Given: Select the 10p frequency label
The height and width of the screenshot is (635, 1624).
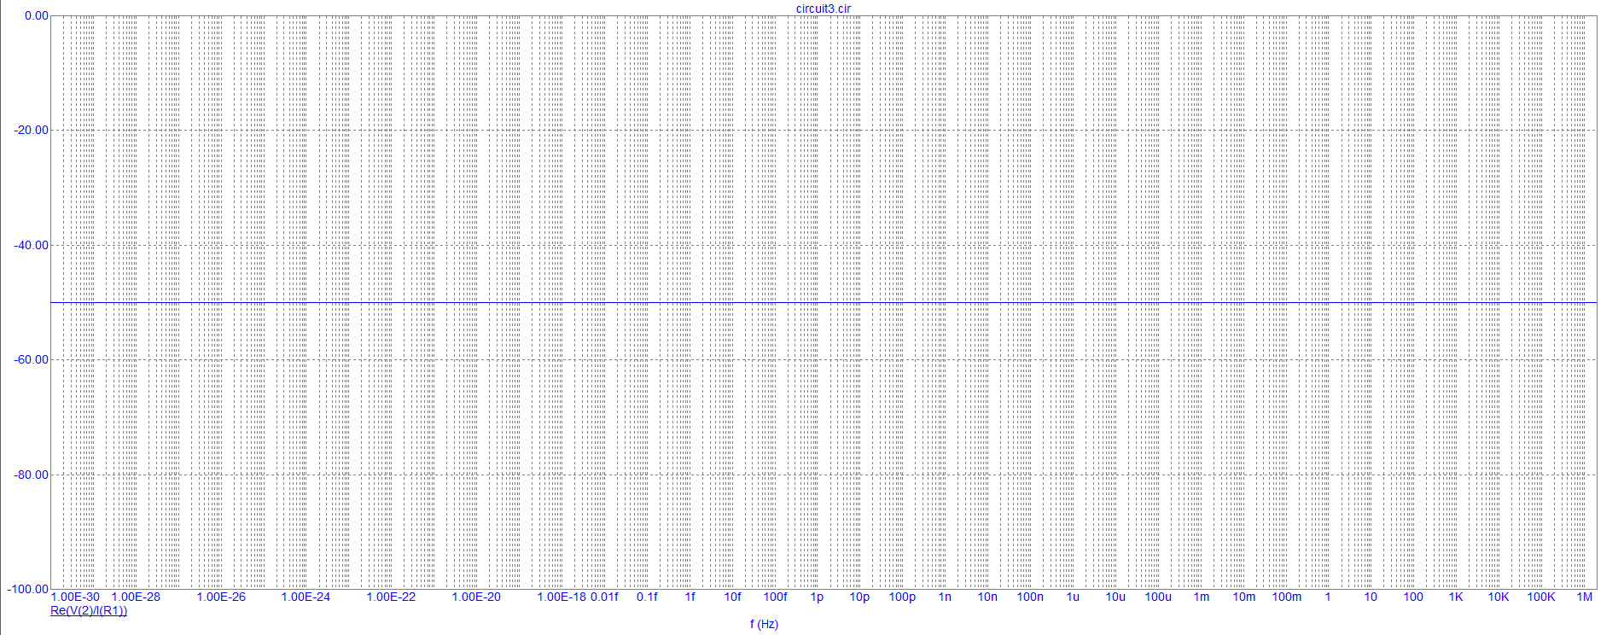Looking at the screenshot, I should (x=859, y=597).
